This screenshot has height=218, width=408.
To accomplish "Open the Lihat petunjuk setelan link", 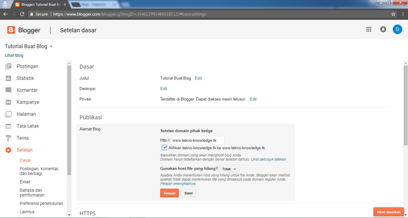I will [x=268, y=159].
